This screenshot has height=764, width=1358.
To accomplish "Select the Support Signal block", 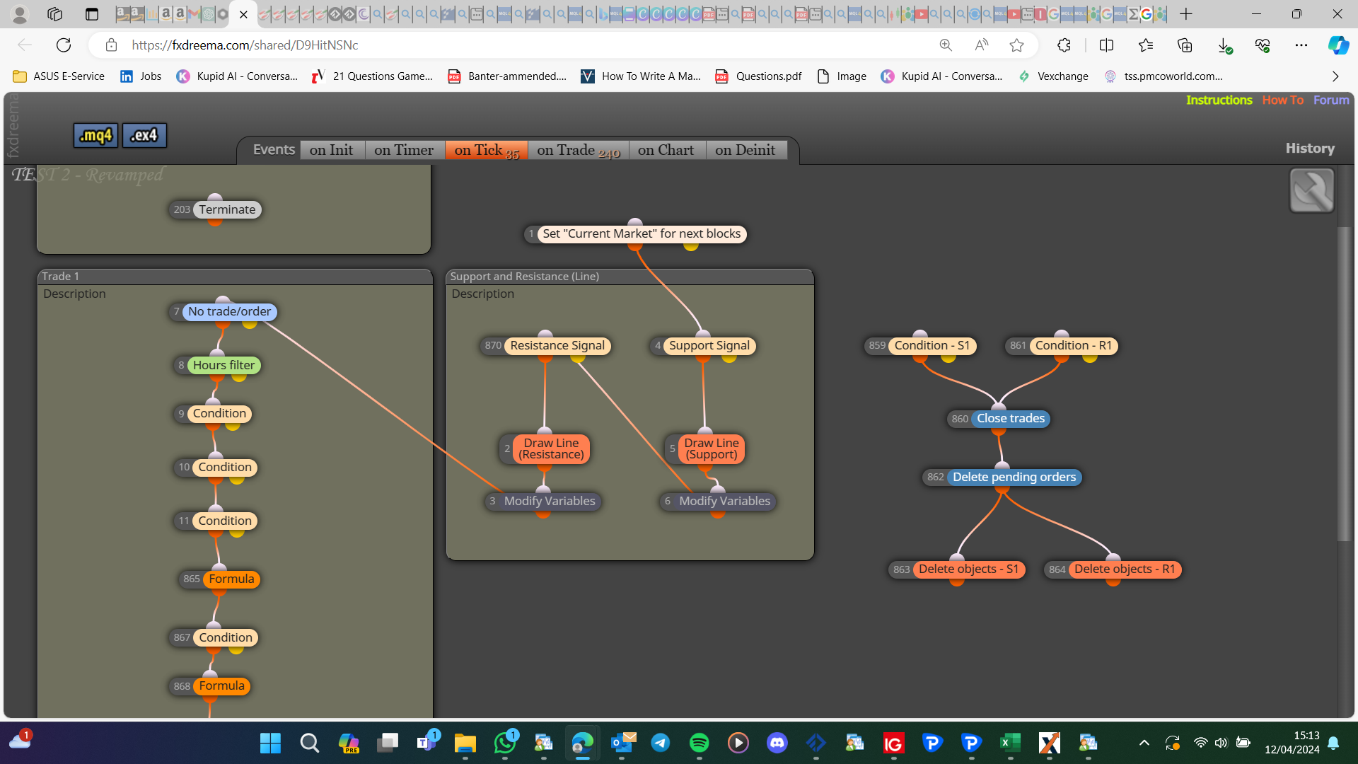I will 703,346.
